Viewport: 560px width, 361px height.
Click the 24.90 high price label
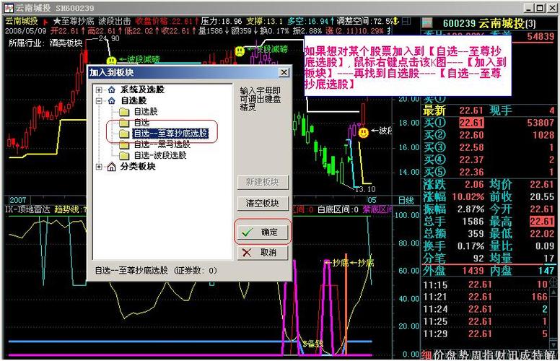[x=109, y=38]
